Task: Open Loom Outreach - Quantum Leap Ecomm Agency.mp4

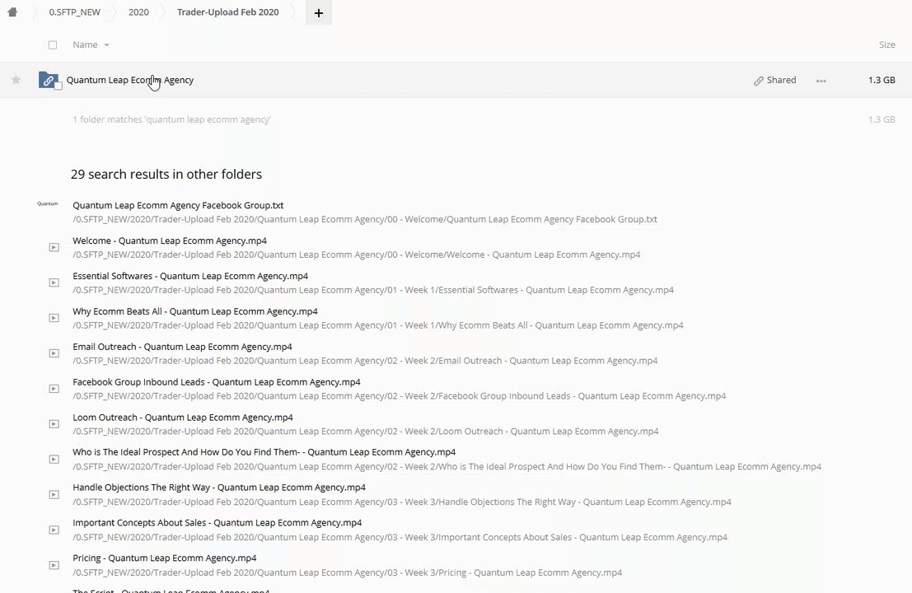Action: [x=183, y=418]
